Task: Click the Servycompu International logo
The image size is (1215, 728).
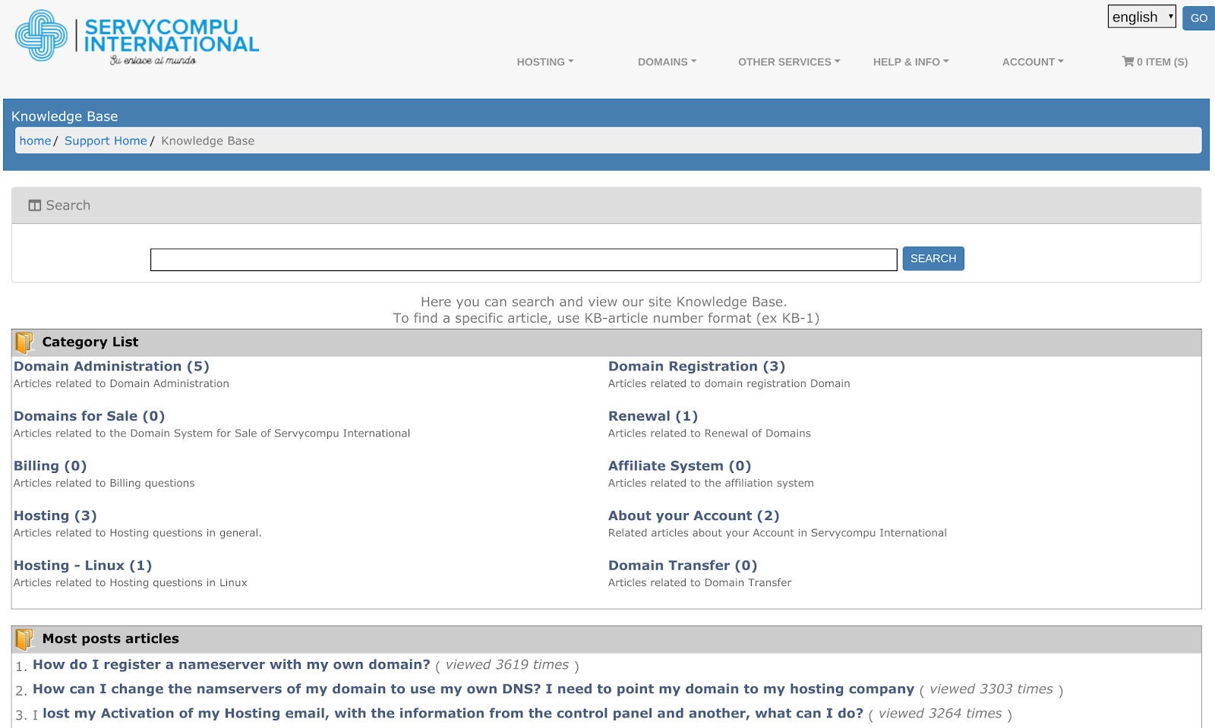Action: [x=137, y=36]
